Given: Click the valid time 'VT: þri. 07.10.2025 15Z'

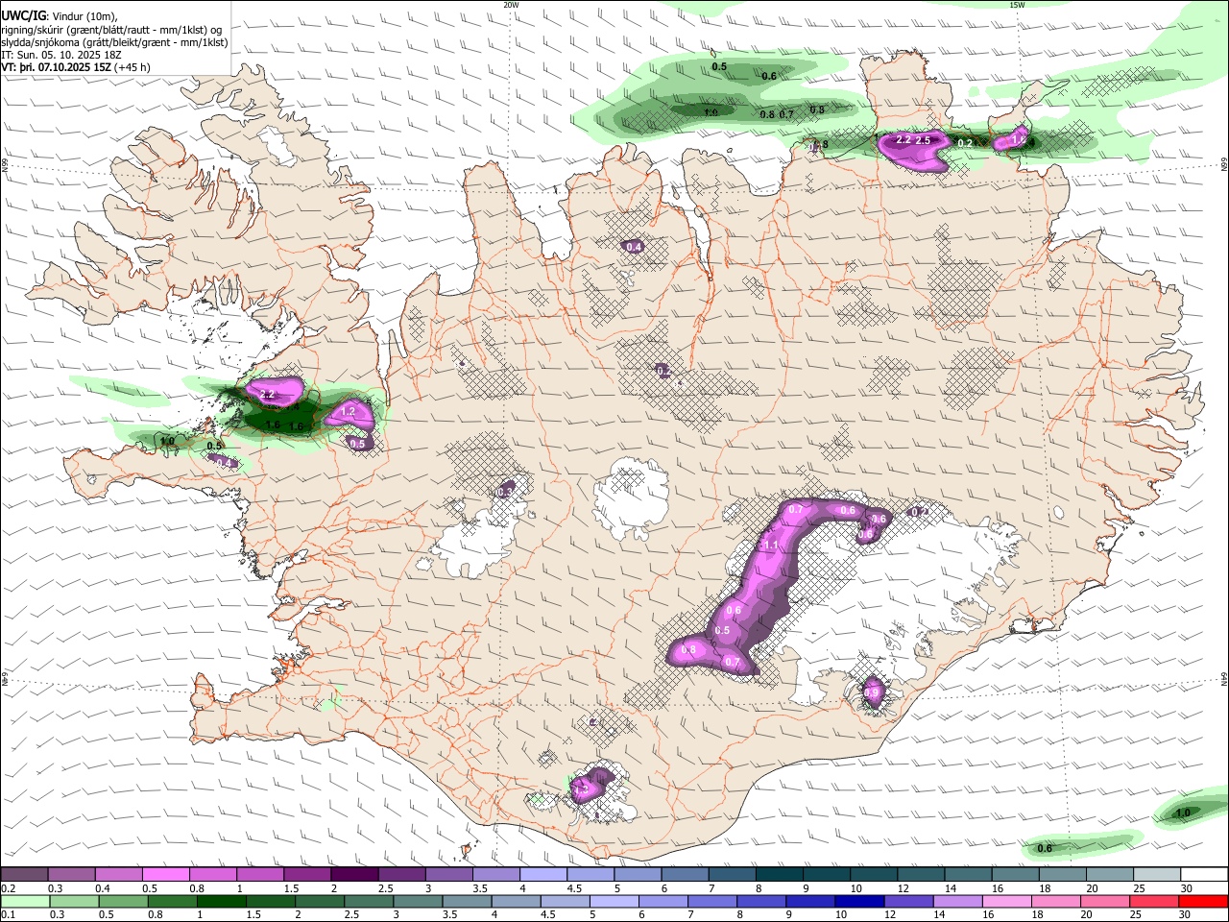Looking at the screenshot, I should coord(56,67).
